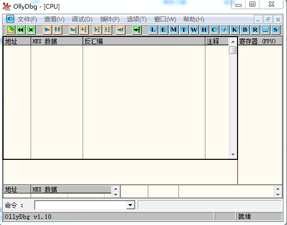The height and width of the screenshot is (225, 287).
Task: Pause execution with the pause icon
Action: [58, 30]
